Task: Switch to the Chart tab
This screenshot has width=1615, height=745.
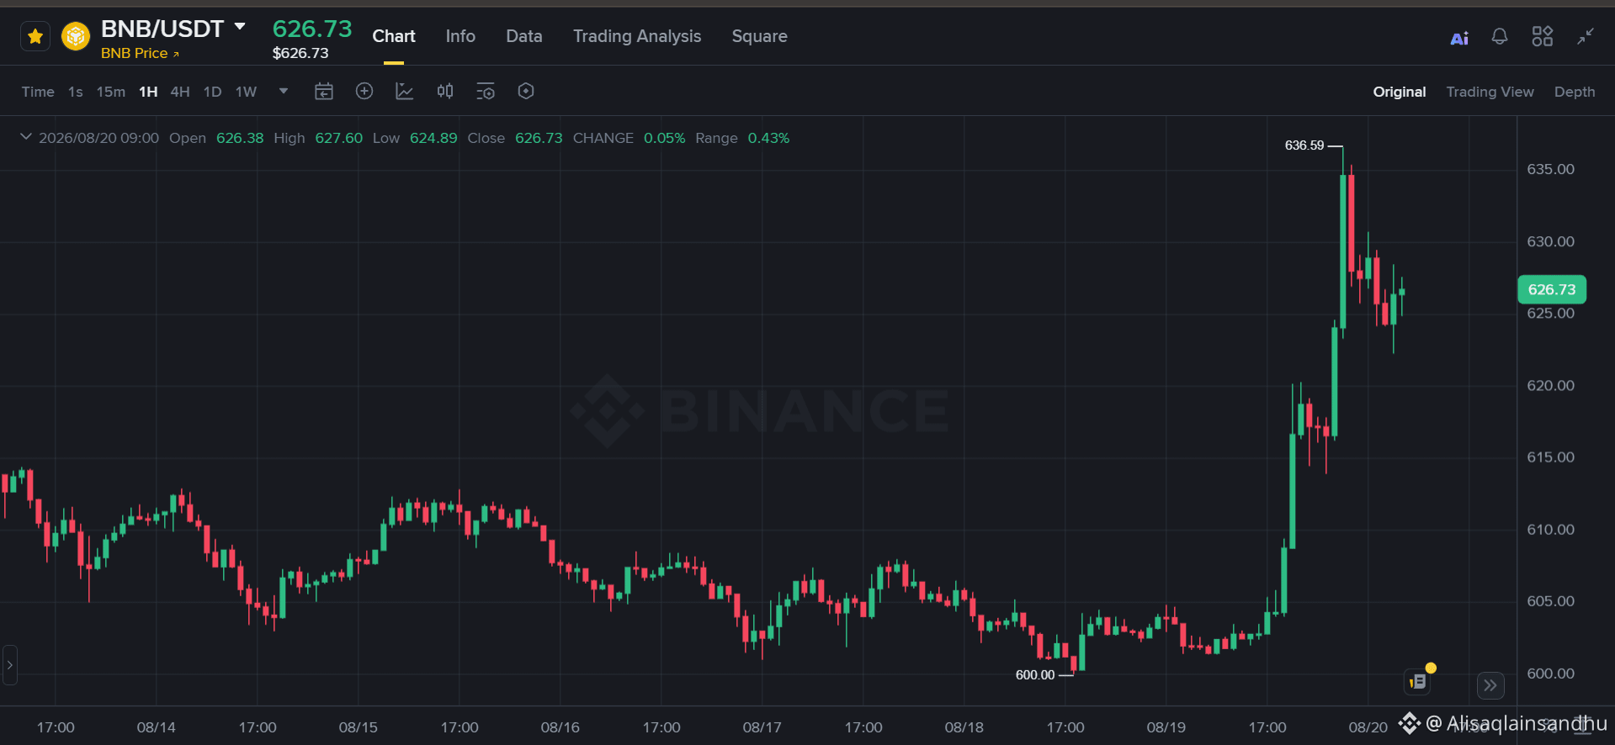Action: click(394, 36)
